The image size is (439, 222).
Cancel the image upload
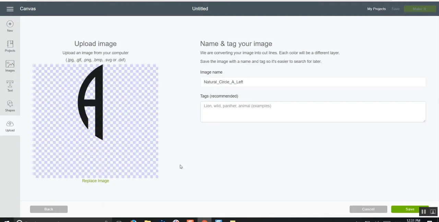coord(368,209)
